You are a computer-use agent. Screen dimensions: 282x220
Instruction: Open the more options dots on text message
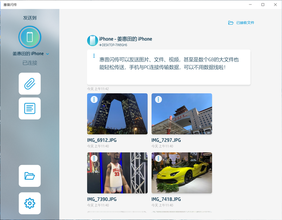click(x=94, y=55)
